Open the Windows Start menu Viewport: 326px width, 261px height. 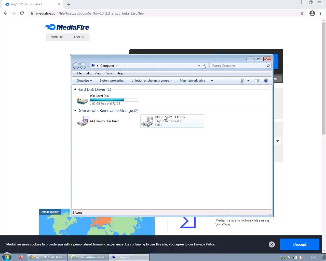[7, 257]
